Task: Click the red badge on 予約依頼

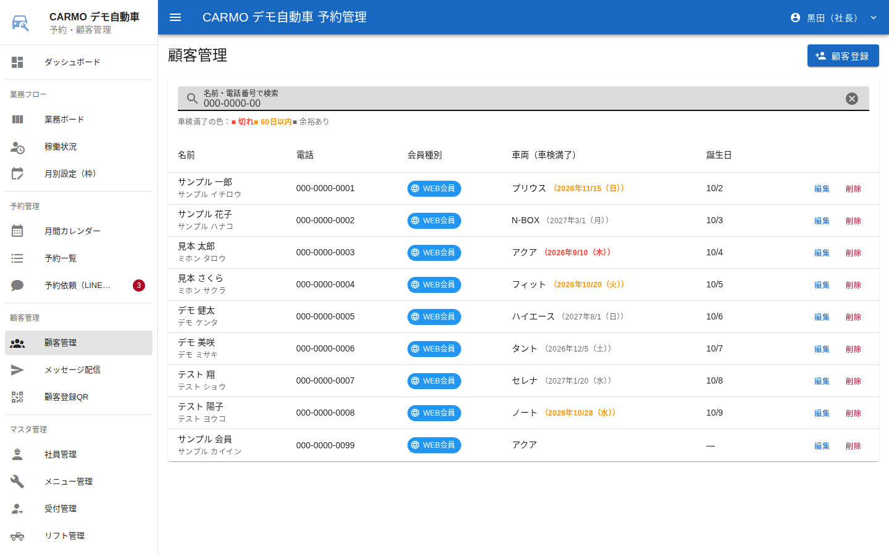Action: point(139,286)
